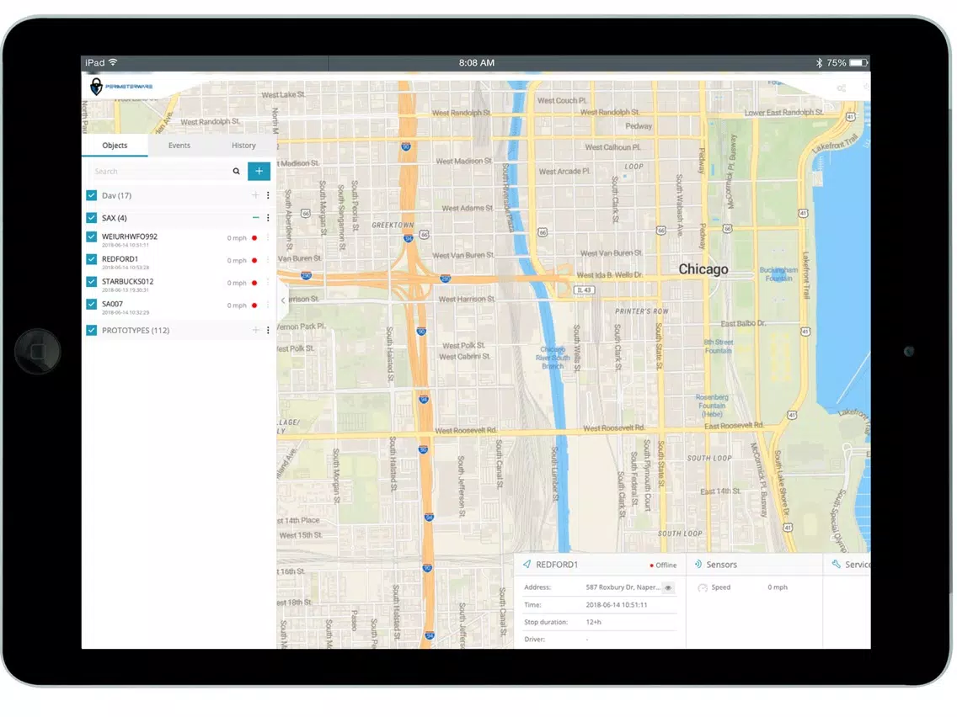Click the red status dot of SA007

(254, 305)
